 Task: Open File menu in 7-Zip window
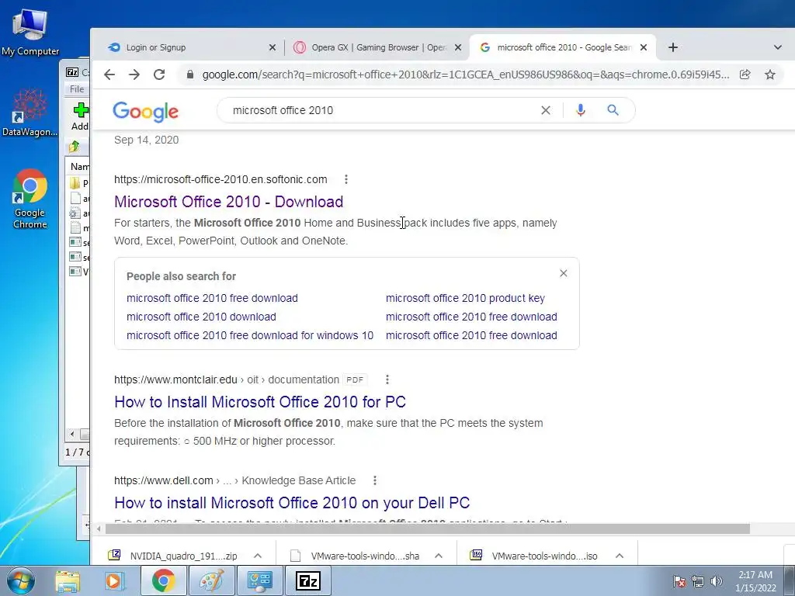pyautogui.click(x=77, y=89)
